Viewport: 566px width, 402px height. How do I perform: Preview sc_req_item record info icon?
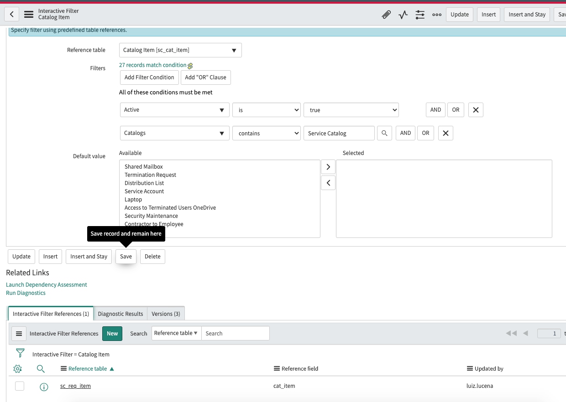(44, 387)
